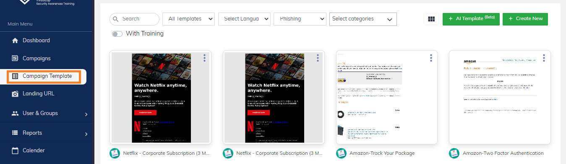Image resolution: width=566 pixels, height=164 pixels.
Task: Click the Reports sidebar icon
Action: click(15, 133)
